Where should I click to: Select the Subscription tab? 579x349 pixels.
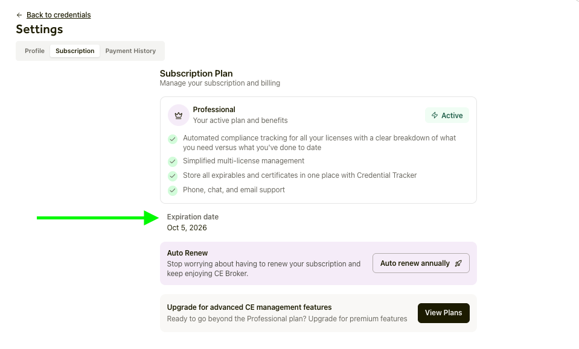point(75,51)
